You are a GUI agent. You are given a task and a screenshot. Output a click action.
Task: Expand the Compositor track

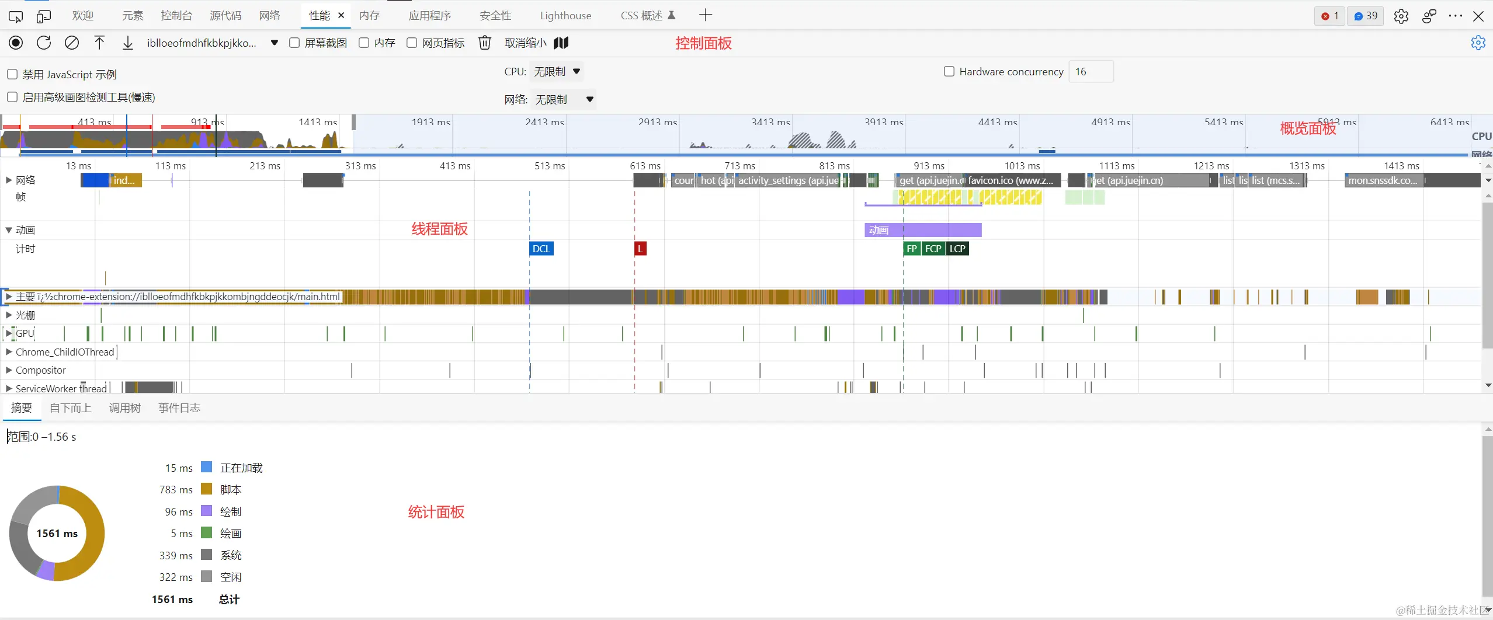pos(9,370)
